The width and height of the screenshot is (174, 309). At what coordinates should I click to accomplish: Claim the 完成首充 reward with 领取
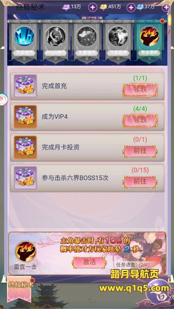(x=140, y=90)
